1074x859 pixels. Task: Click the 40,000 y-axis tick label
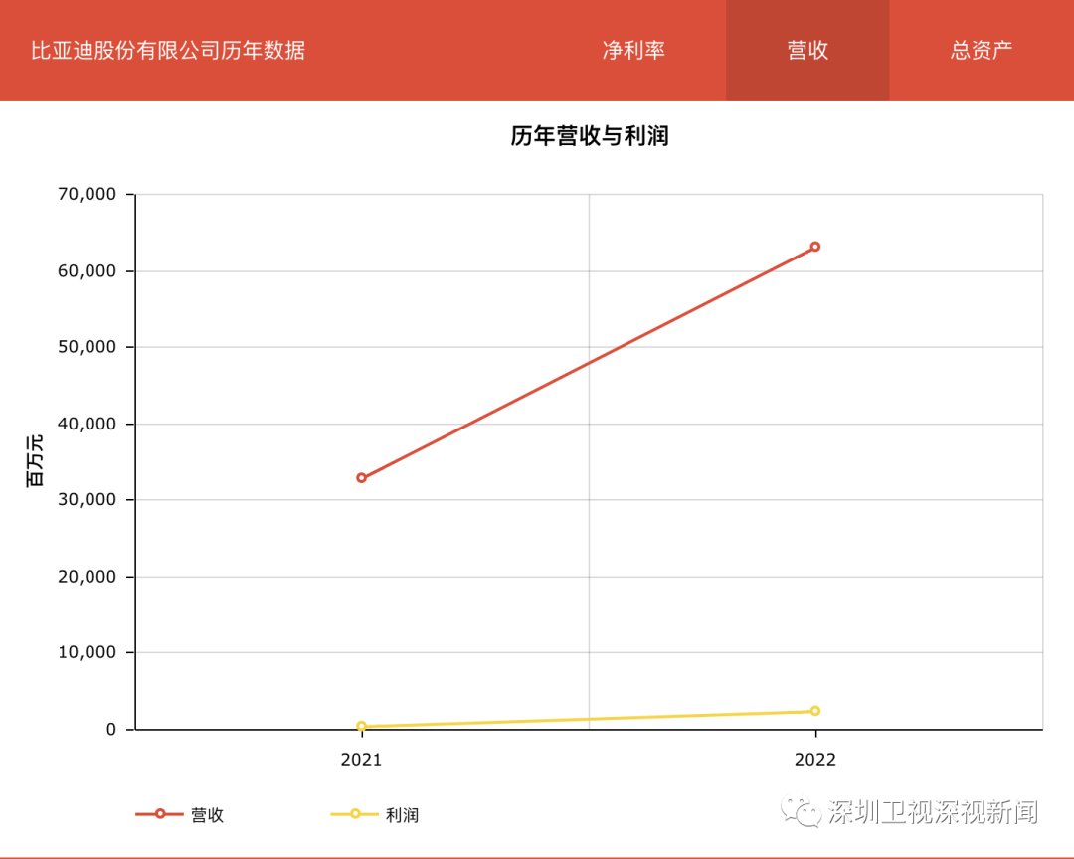pyautogui.click(x=87, y=424)
